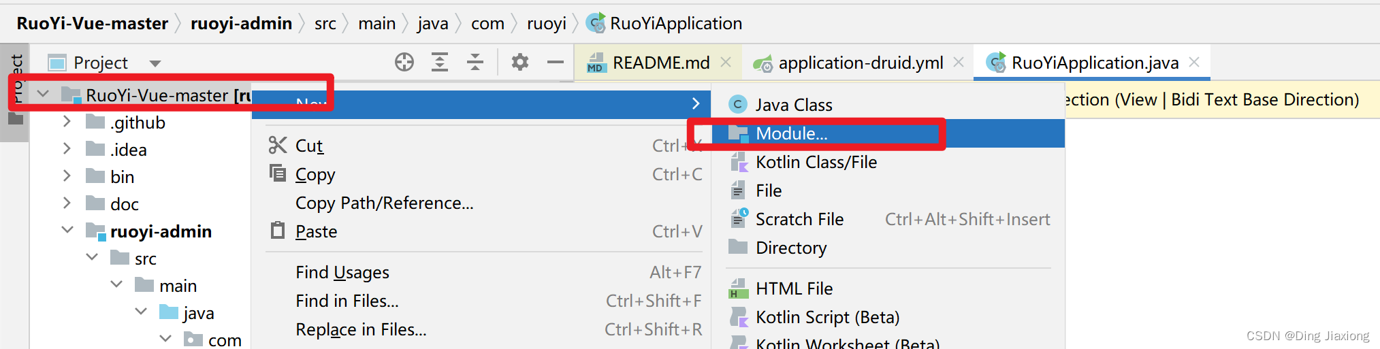Select the doc folder in tree
1380x349 pixels.
pyautogui.click(x=140, y=204)
